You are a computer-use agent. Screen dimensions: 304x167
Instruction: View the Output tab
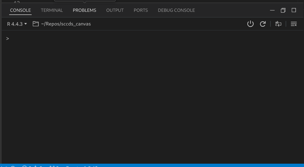(115, 10)
